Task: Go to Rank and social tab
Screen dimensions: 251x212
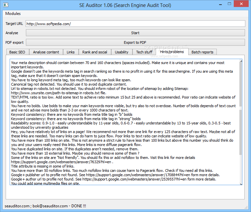Action: click(x=95, y=52)
